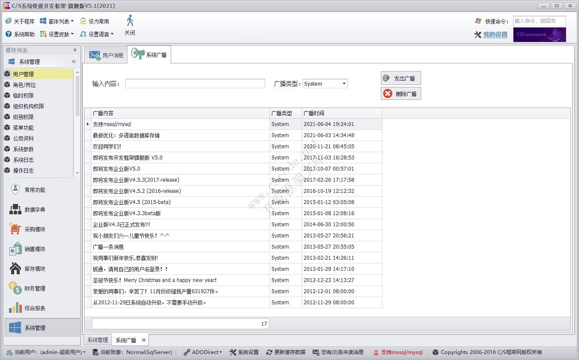Open the 数据字典 module icon
579x360 pixels.
(15, 209)
